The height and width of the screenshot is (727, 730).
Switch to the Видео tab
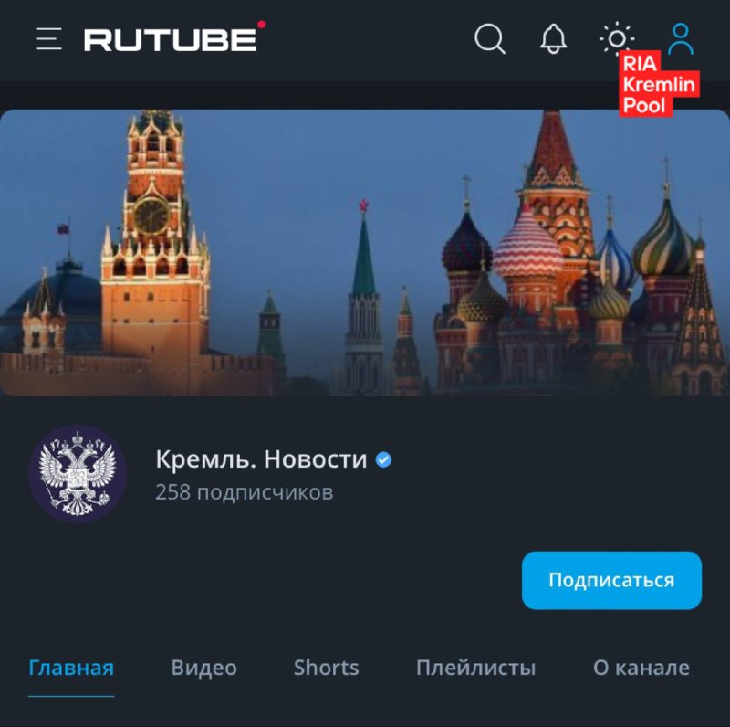[x=203, y=668]
